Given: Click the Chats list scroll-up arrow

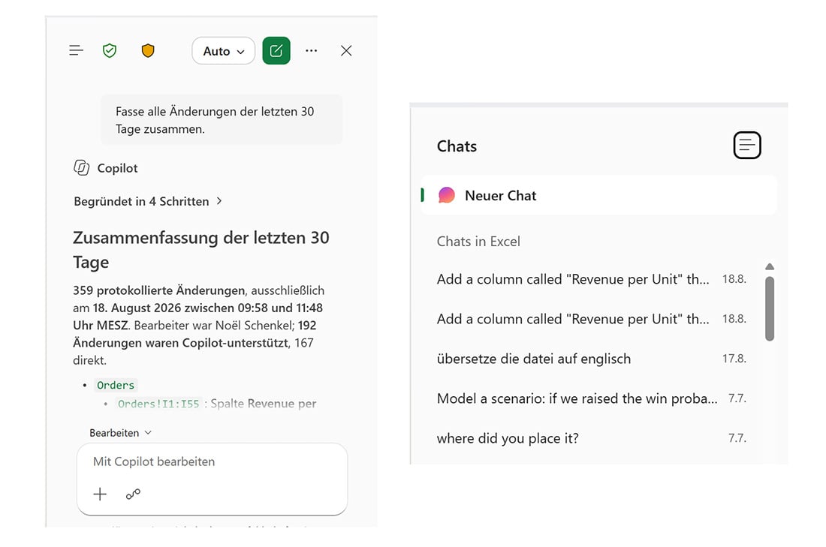Looking at the screenshot, I should tap(770, 266).
